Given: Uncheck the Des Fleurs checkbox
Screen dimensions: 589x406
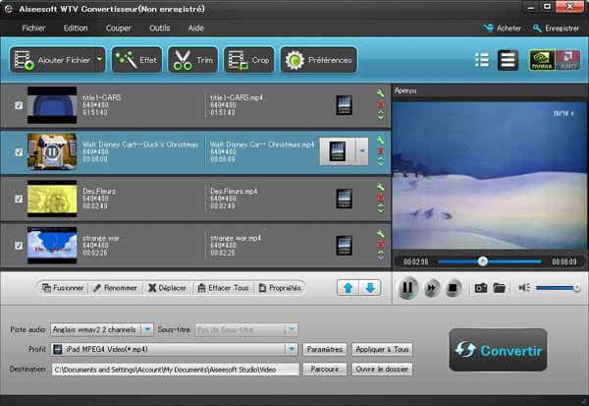Looking at the screenshot, I should click(19, 199).
